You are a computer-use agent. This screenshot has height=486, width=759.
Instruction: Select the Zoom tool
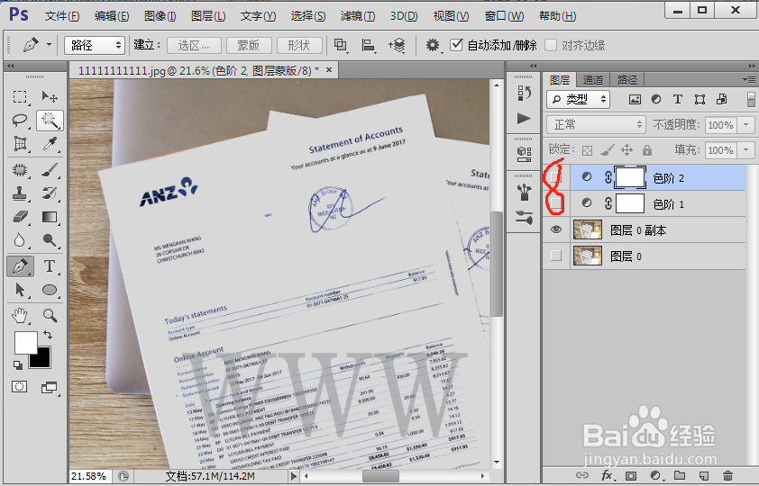tap(50, 316)
